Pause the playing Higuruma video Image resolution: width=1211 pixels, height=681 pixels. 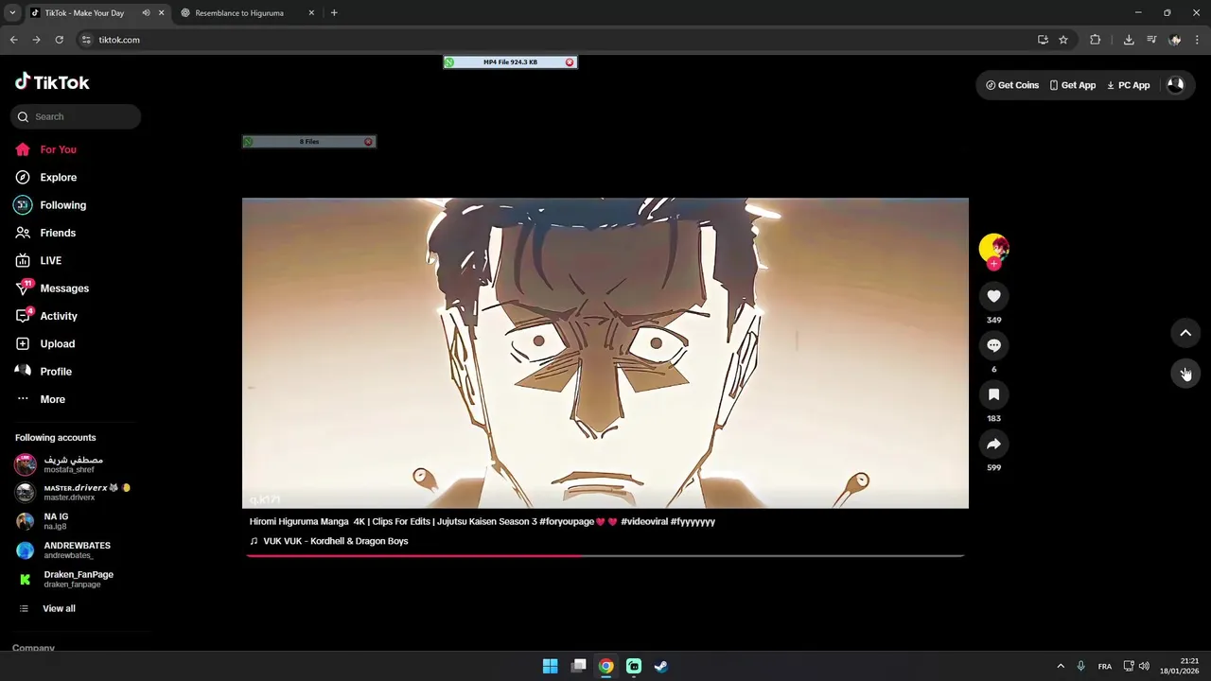pos(605,353)
